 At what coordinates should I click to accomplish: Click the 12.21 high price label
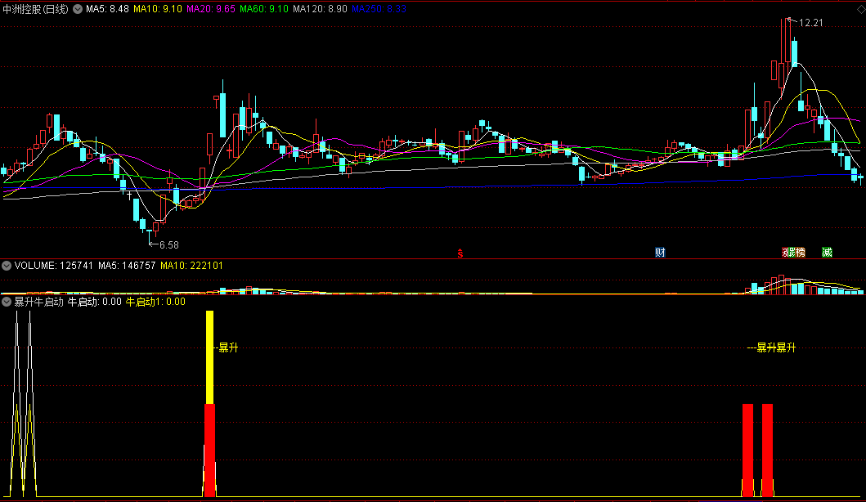(x=810, y=23)
